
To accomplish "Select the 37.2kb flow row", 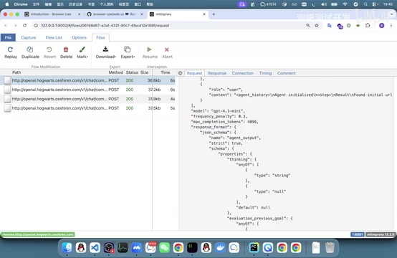I will (x=87, y=90).
